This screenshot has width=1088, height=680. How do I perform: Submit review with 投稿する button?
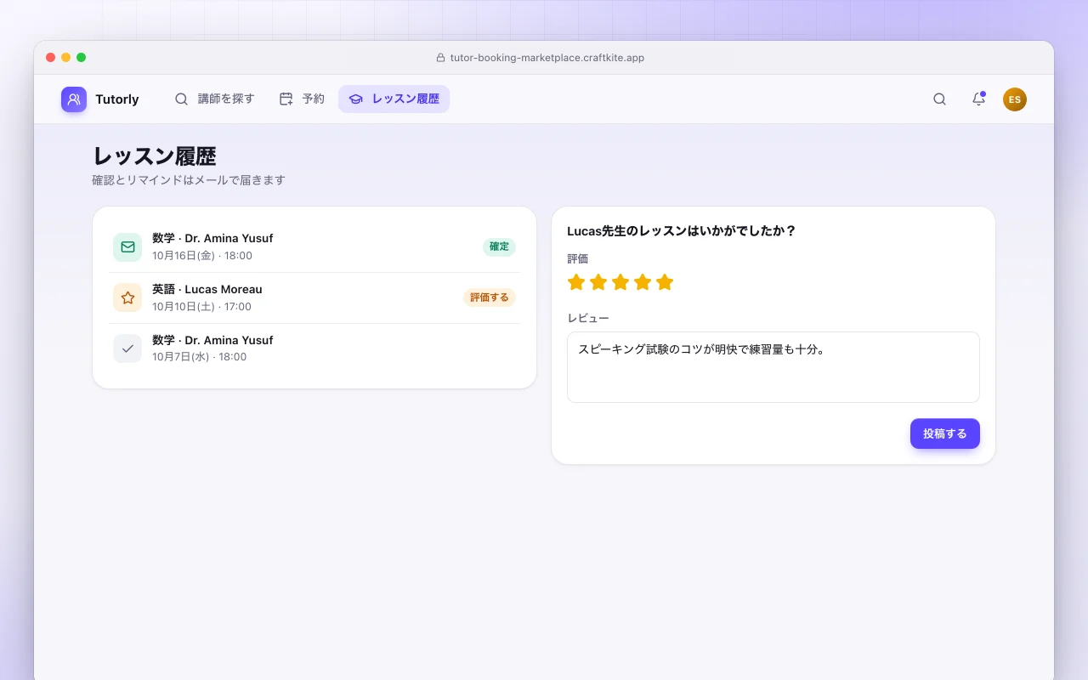click(945, 433)
